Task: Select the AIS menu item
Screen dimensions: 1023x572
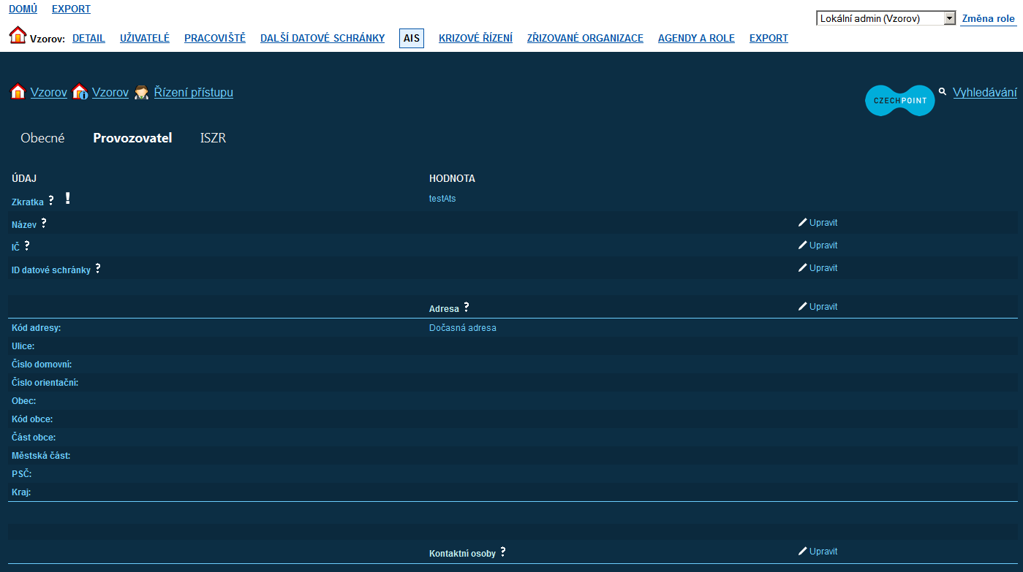Action: click(412, 39)
